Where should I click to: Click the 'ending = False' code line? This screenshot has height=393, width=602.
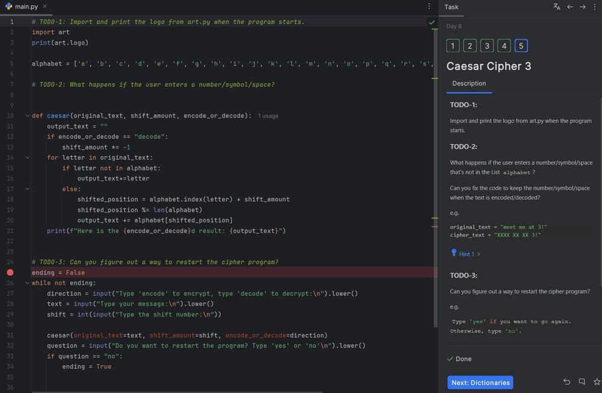click(x=58, y=272)
